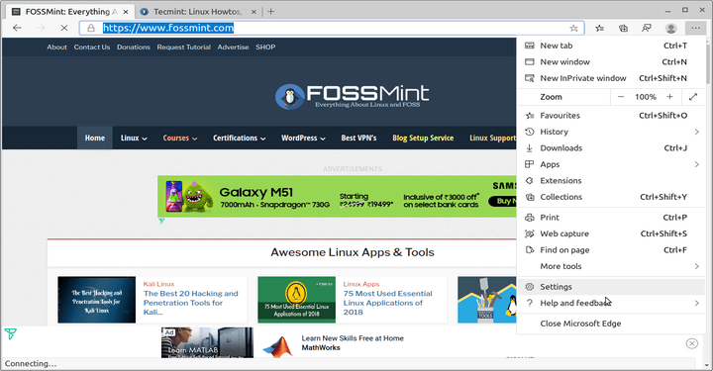Image resolution: width=713 pixels, height=371 pixels.
Task: Choose New tab from the menu
Action: point(611,46)
